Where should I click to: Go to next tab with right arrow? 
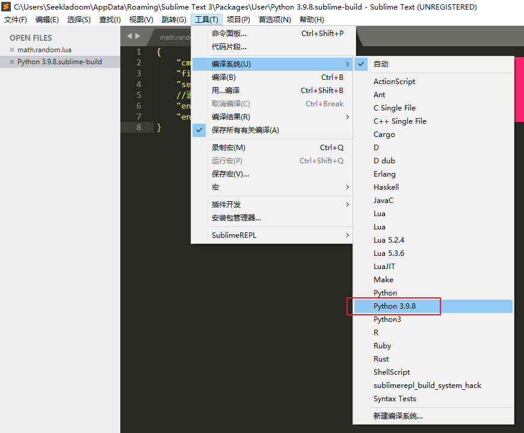click(x=138, y=36)
